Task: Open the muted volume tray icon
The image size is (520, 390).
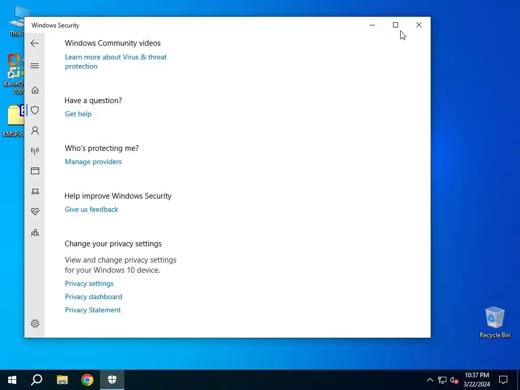Action: tap(454, 380)
